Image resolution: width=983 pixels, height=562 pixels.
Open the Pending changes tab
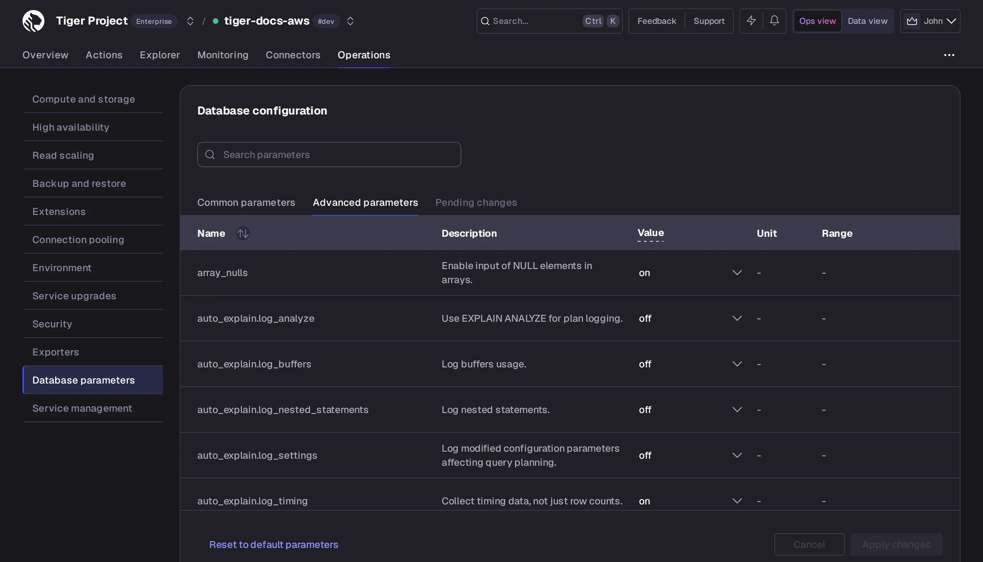click(476, 202)
